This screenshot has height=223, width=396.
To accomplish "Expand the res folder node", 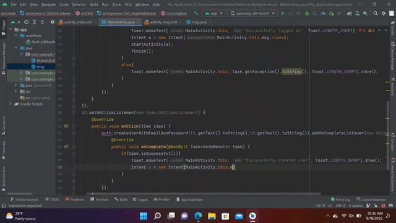I will click(x=16, y=91).
